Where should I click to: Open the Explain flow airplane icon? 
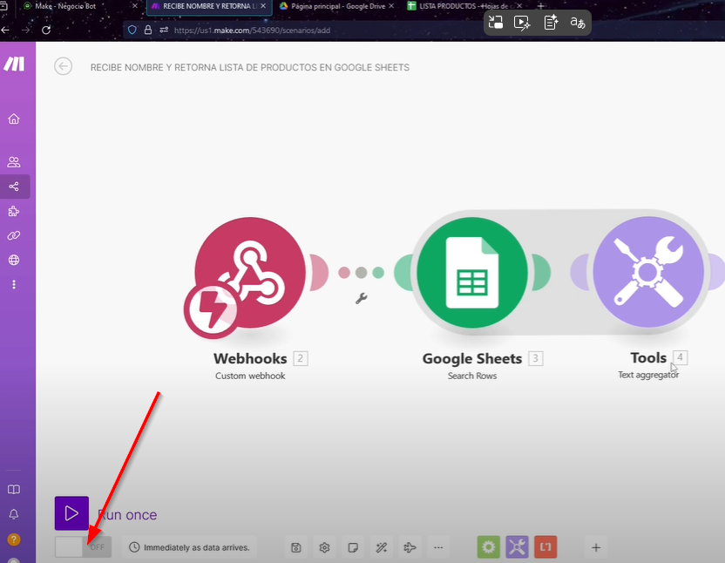click(410, 547)
